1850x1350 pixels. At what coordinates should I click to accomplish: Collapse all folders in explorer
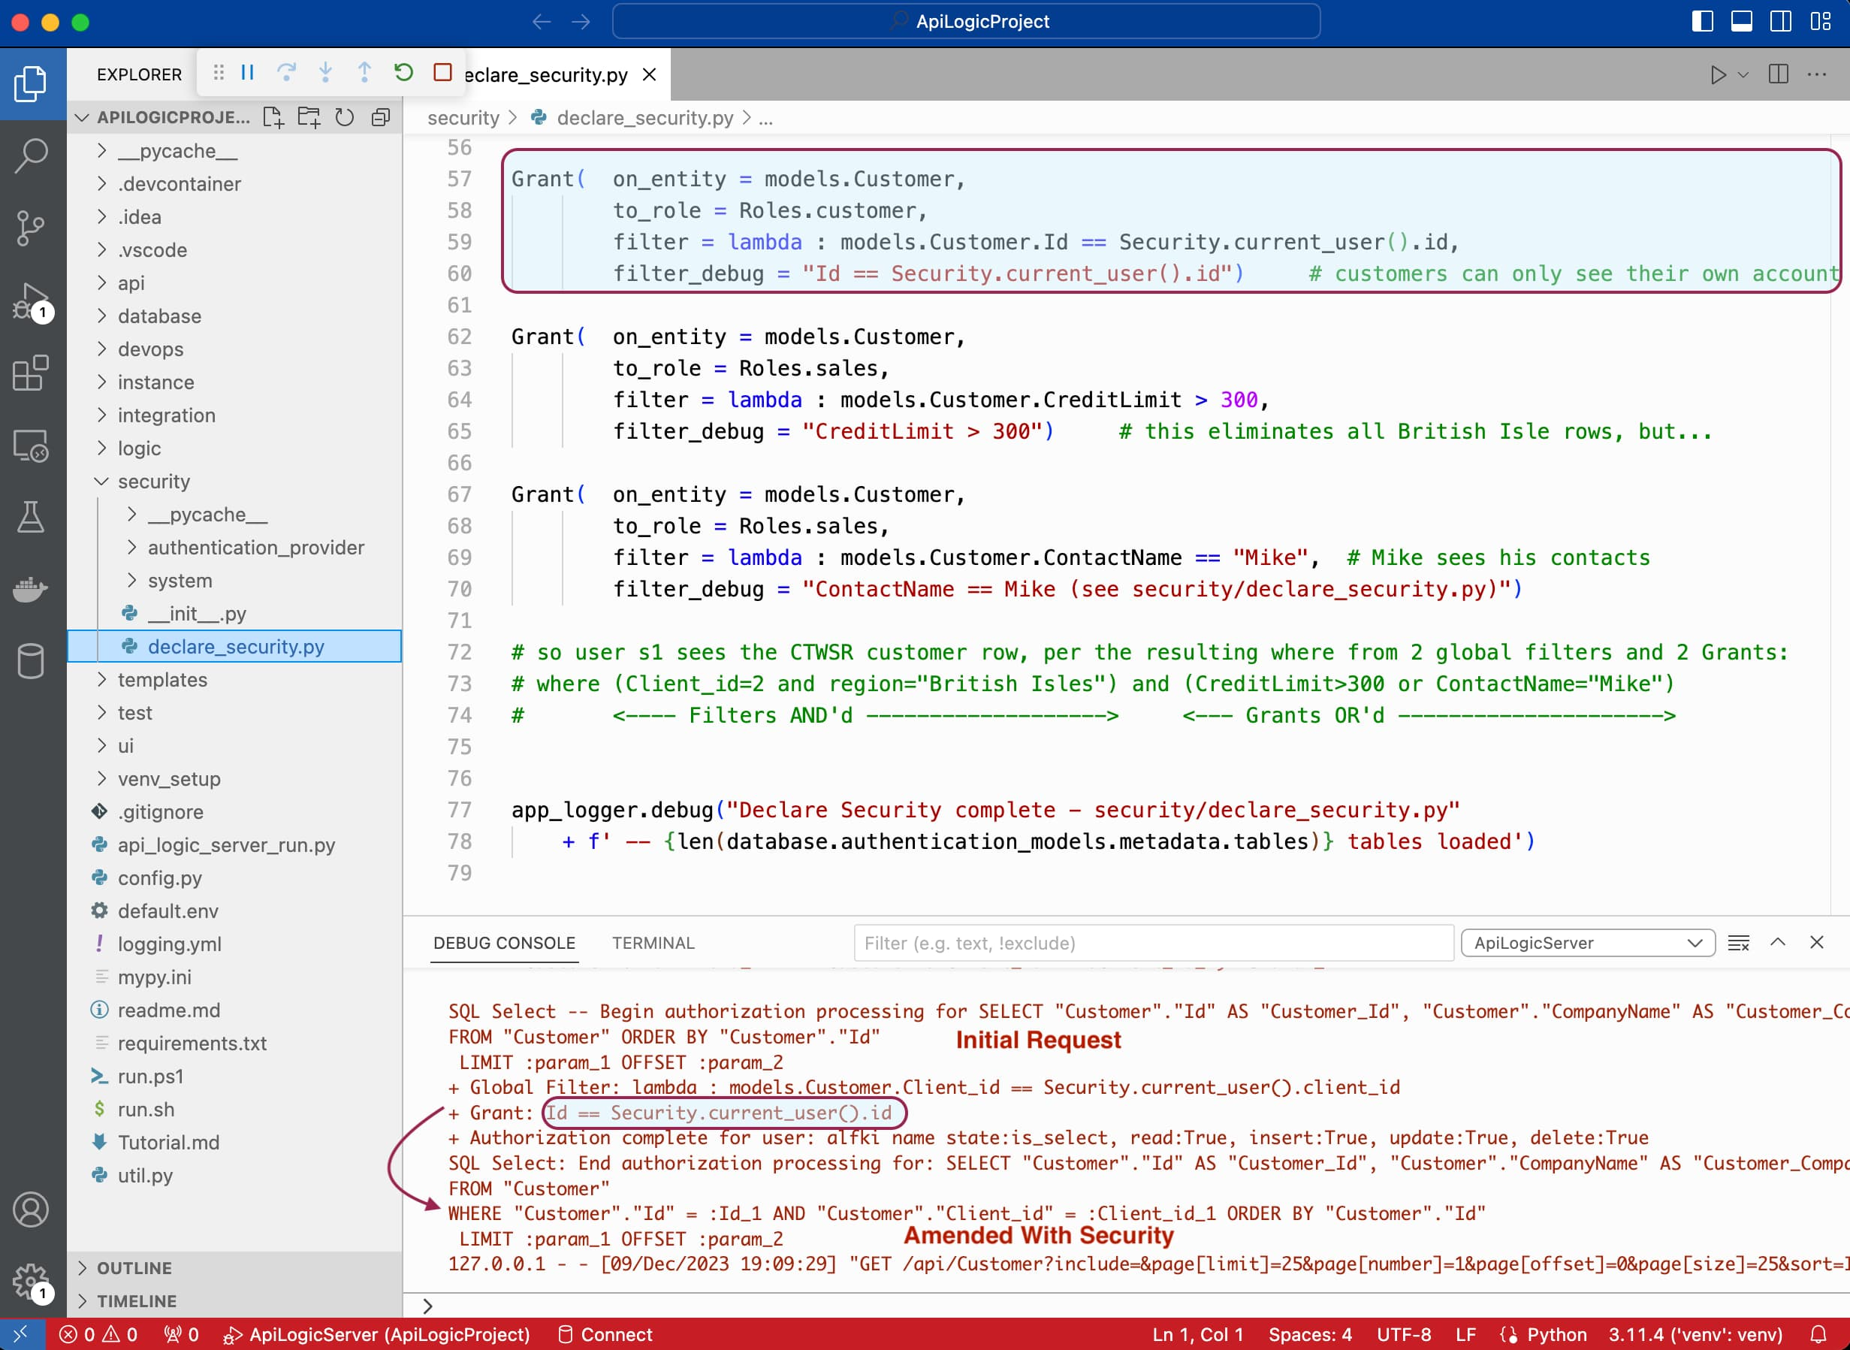(381, 118)
